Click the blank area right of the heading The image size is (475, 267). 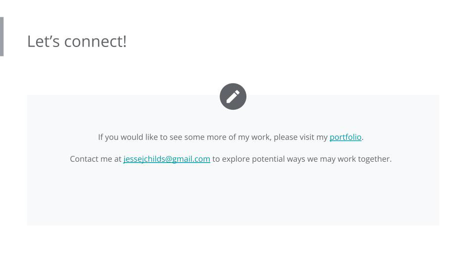(297, 41)
